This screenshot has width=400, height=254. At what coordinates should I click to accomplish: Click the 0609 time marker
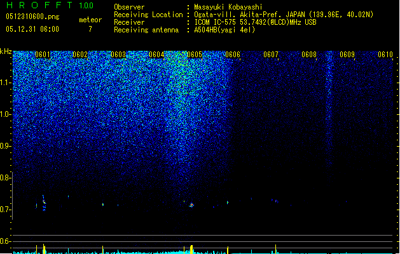[347, 55]
